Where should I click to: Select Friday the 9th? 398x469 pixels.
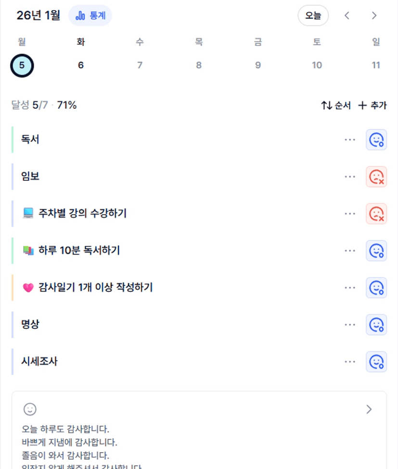258,65
